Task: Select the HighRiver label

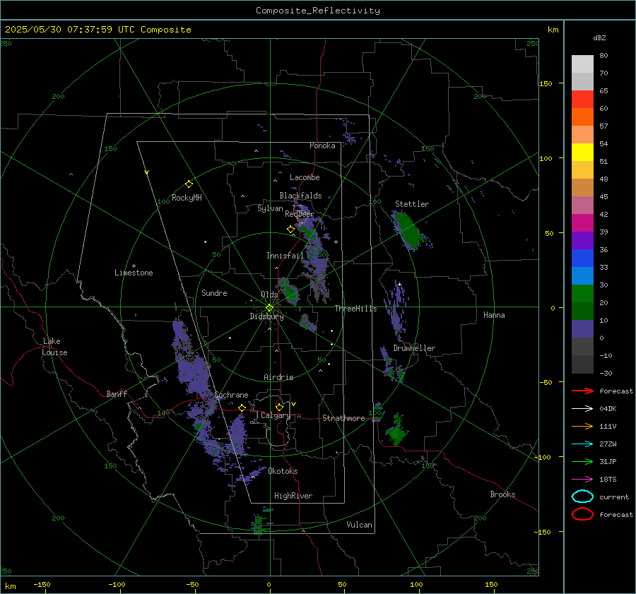Action: 293,496
